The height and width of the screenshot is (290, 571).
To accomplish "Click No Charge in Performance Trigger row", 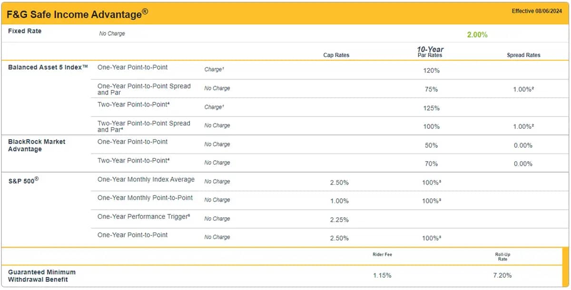I will tap(217, 219).
